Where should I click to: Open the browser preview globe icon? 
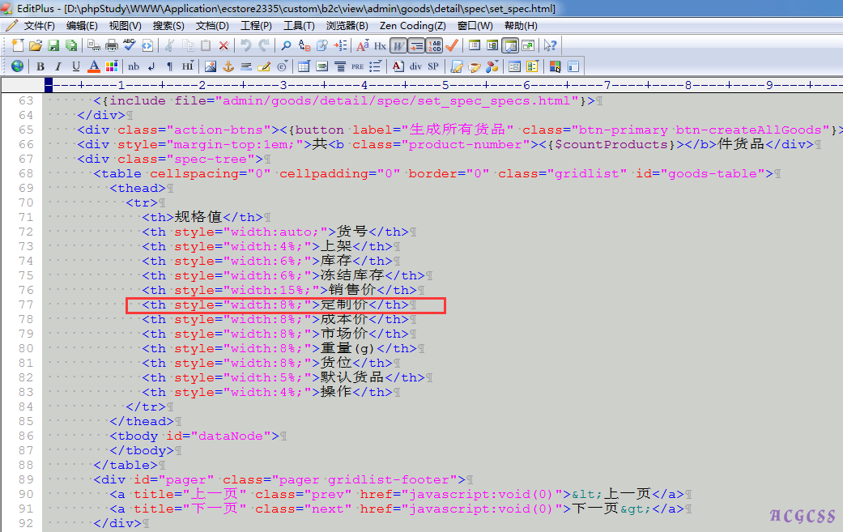[x=17, y=66]
